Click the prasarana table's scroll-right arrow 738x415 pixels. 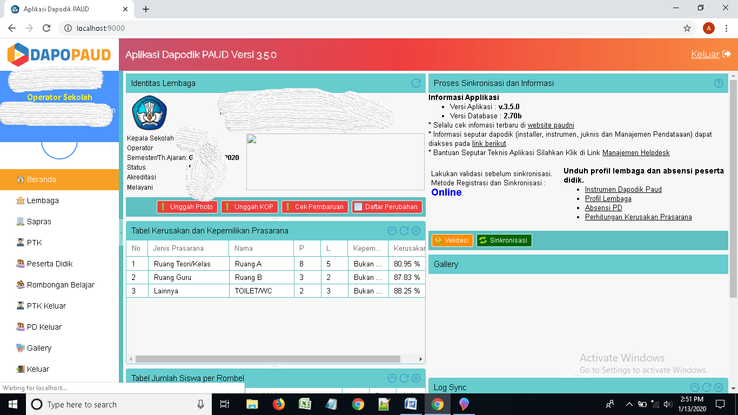[421, 359]
